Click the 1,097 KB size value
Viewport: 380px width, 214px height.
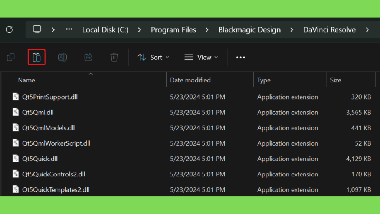coord(359,190)
